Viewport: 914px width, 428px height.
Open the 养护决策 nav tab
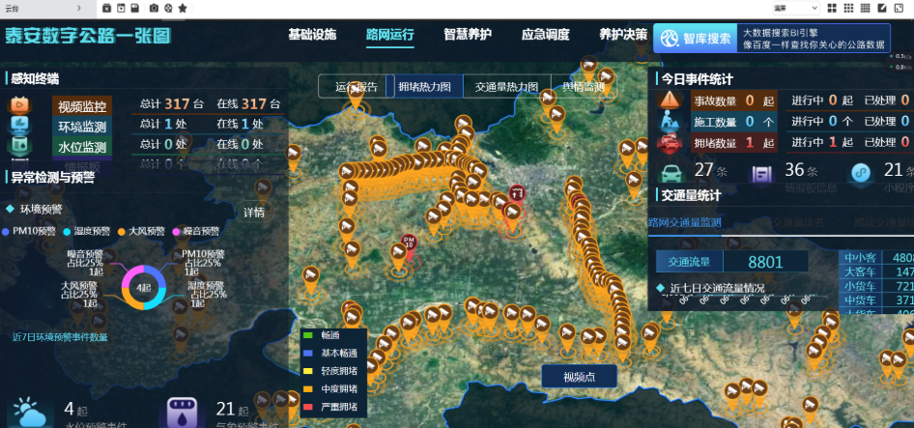pos(623,35)
